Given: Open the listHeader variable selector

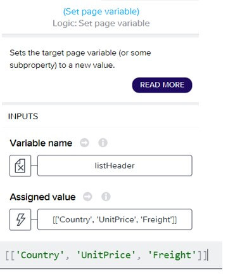Looking at the screenshot, I should point(115,166).
